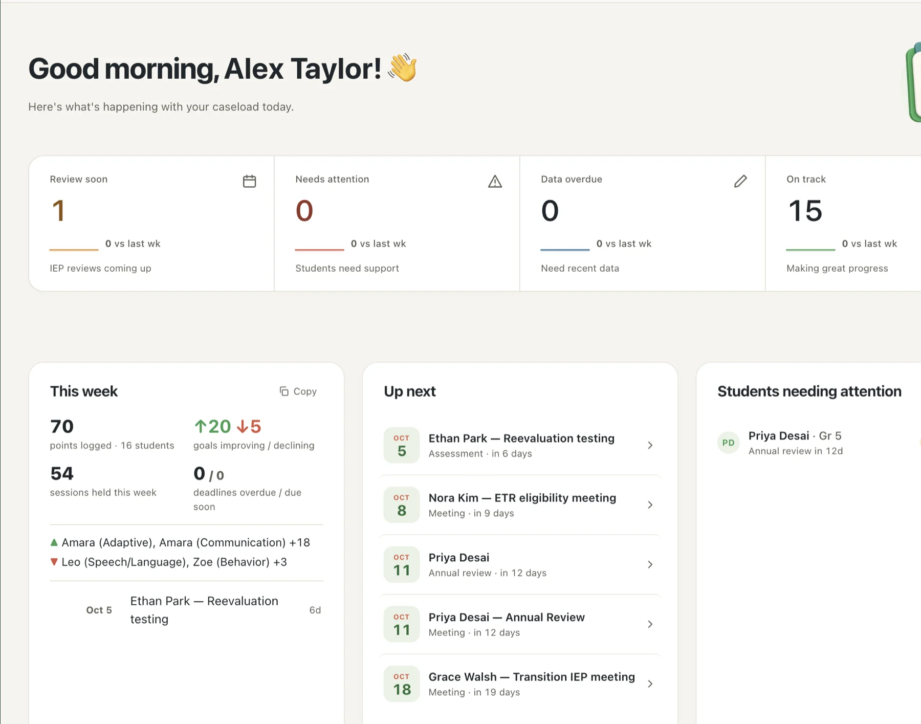Click the 6d label on Ethan Park row
Viewport: 921px width, 724px height.
(x=315, y=610)
